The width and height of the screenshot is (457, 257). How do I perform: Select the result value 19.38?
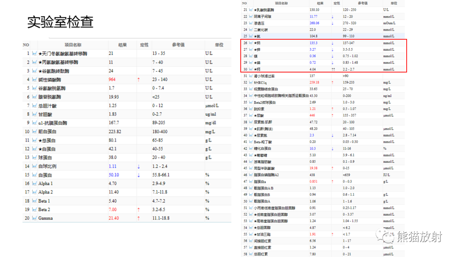[313, 168]
